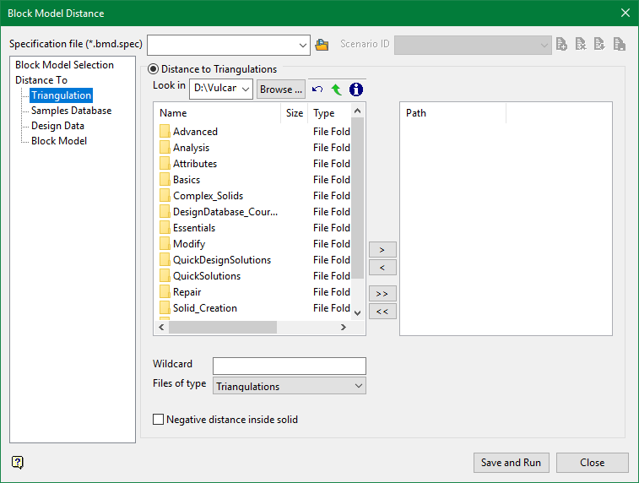Click into the Wildcard text field
Screen dimensions: 639x483
point(289,366)
